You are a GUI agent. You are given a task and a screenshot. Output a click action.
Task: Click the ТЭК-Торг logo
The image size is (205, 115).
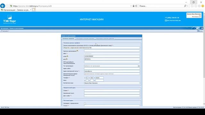(10, 19)
